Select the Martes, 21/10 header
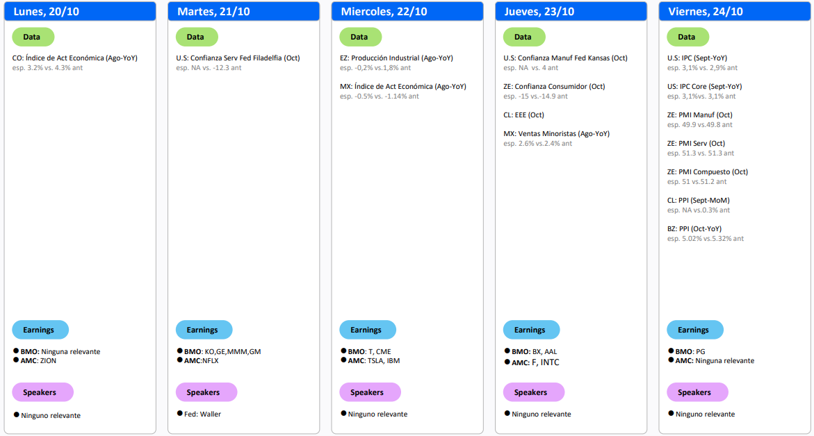This screenshot has width=814, height=436. [243, 11]
